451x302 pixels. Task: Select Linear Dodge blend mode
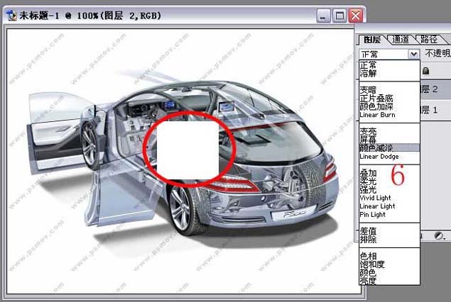click(379, 157)
